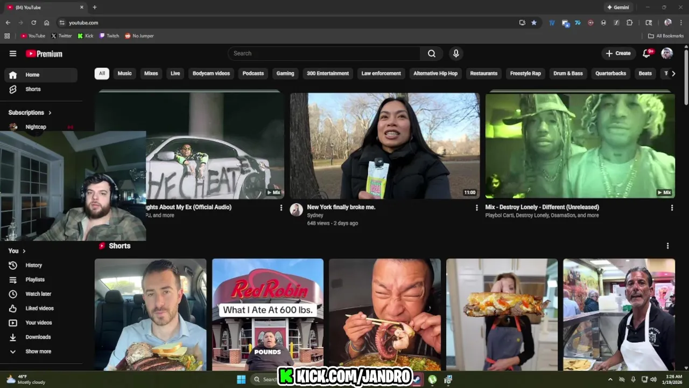Image resolution: width=689 pixels, height=388 pixels.
Task: Start voice search with the microphone
Action: click(x=456, y=53)
